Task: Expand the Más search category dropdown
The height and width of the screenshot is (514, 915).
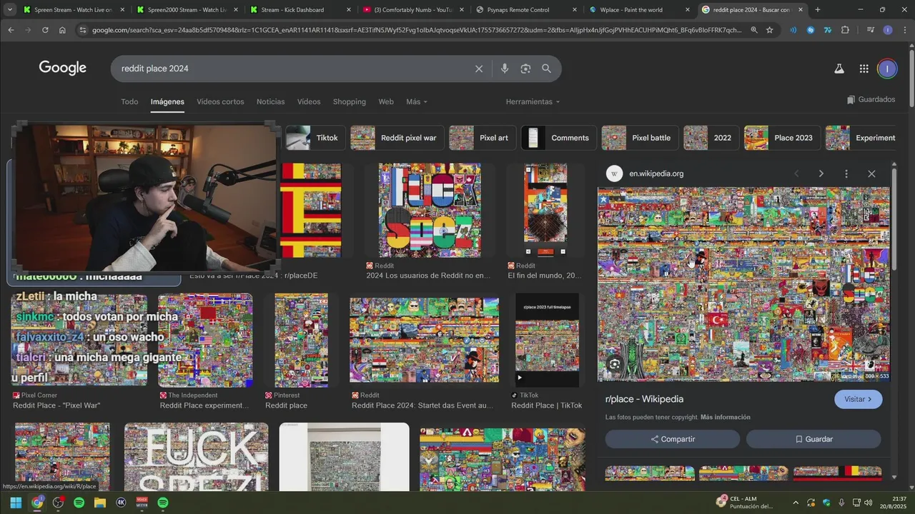Action: click(x=417, y=102)
